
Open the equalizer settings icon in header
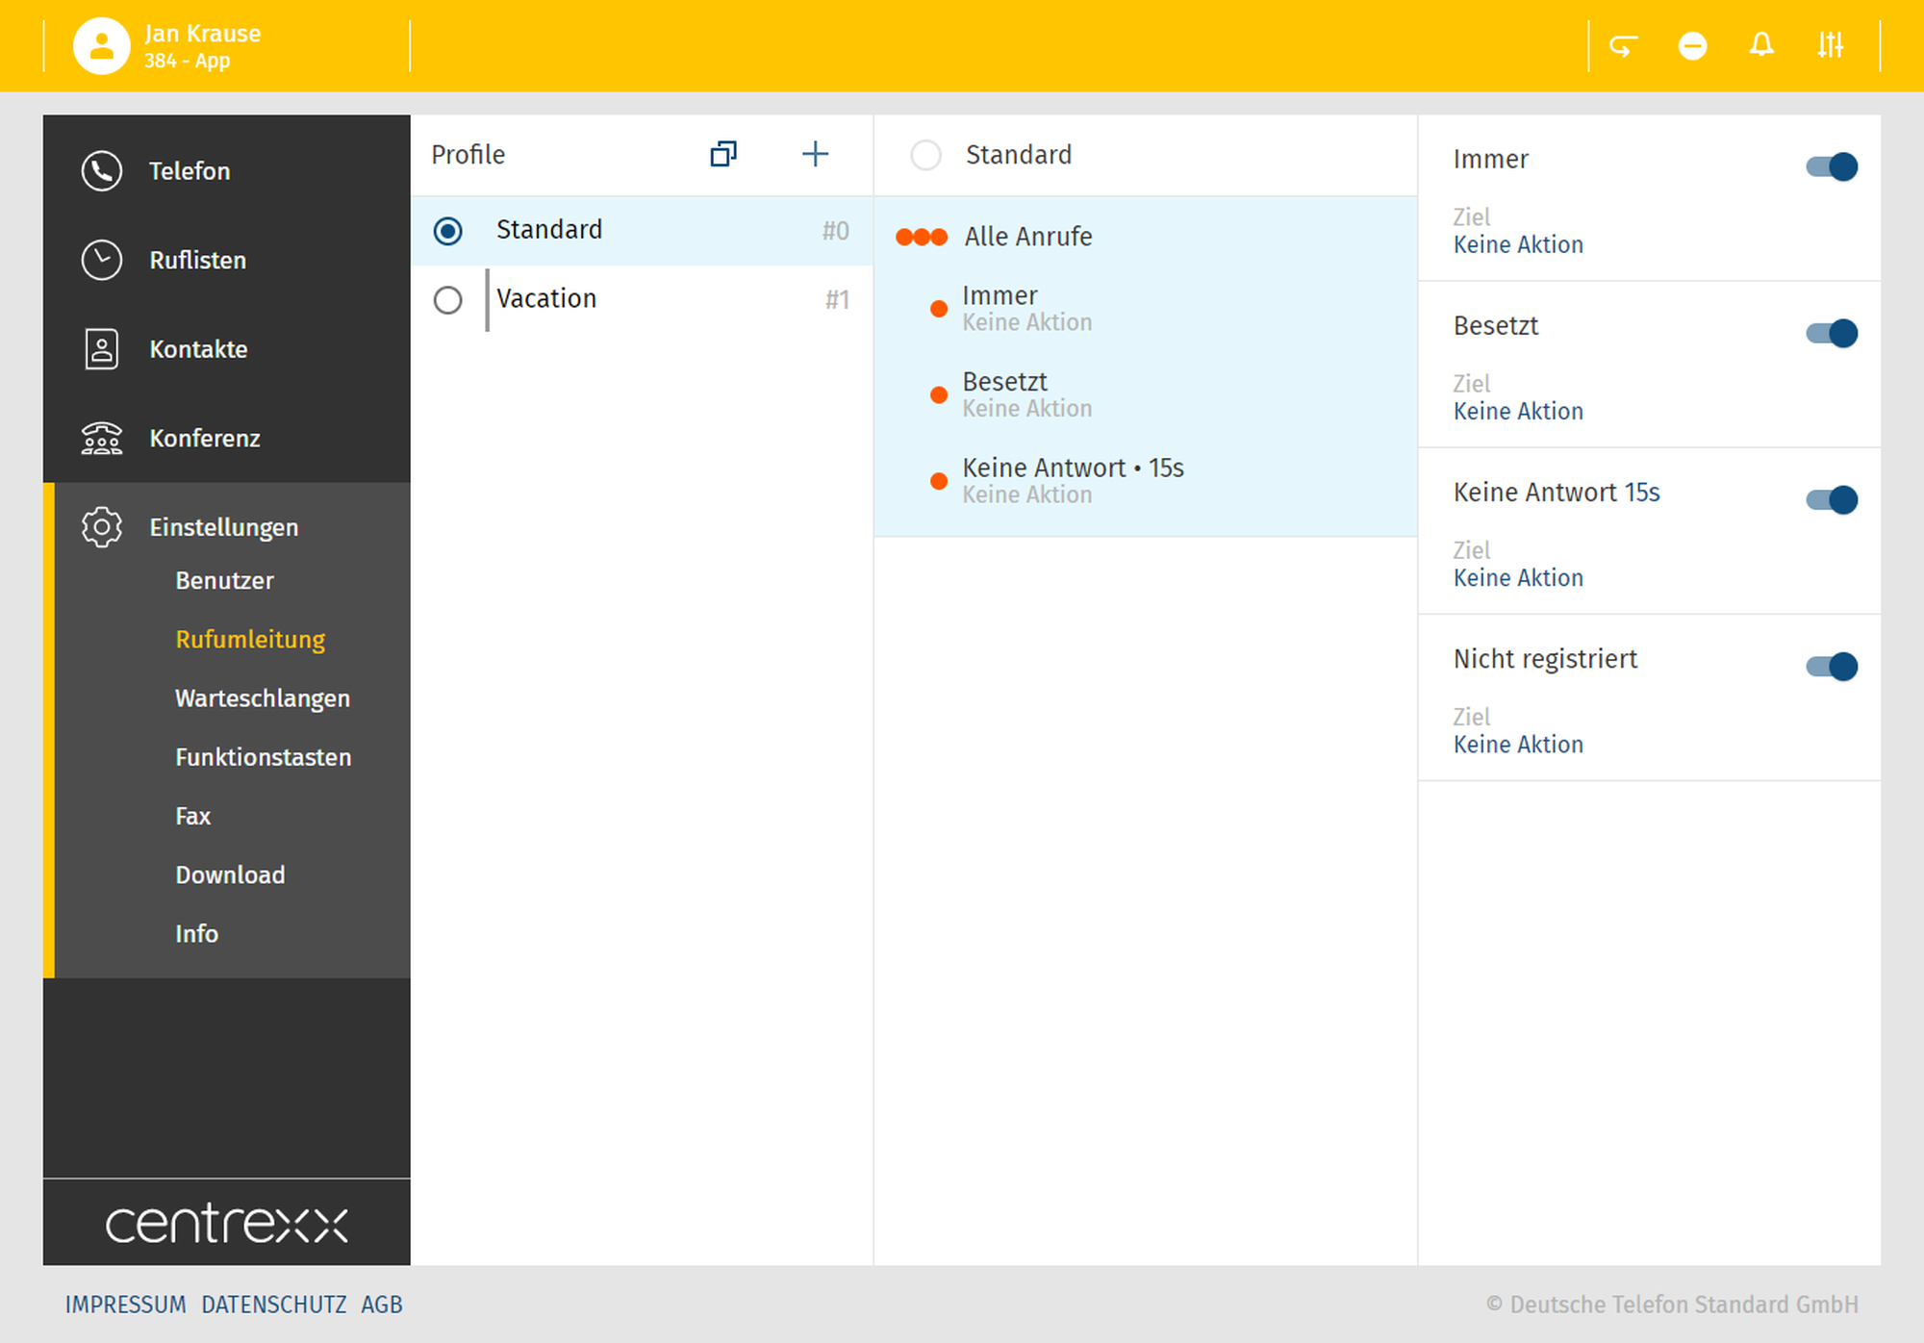(1830, 45)
